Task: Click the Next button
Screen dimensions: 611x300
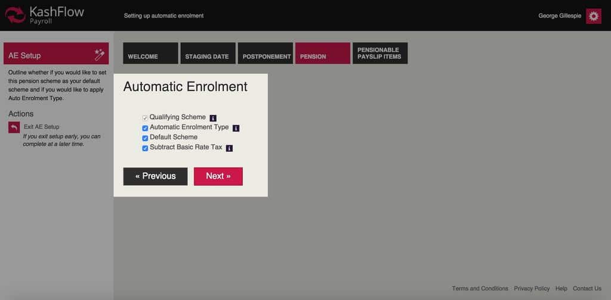Action: point(218,176)
